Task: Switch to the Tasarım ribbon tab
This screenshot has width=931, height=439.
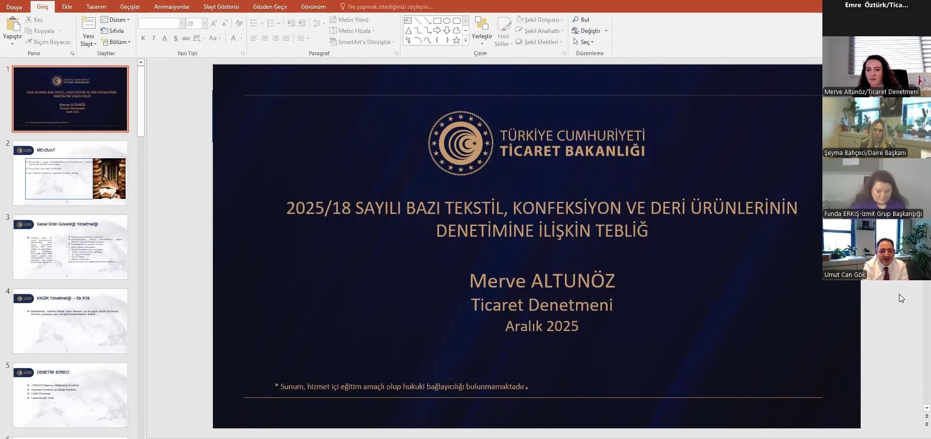Action: coord(96,7)
